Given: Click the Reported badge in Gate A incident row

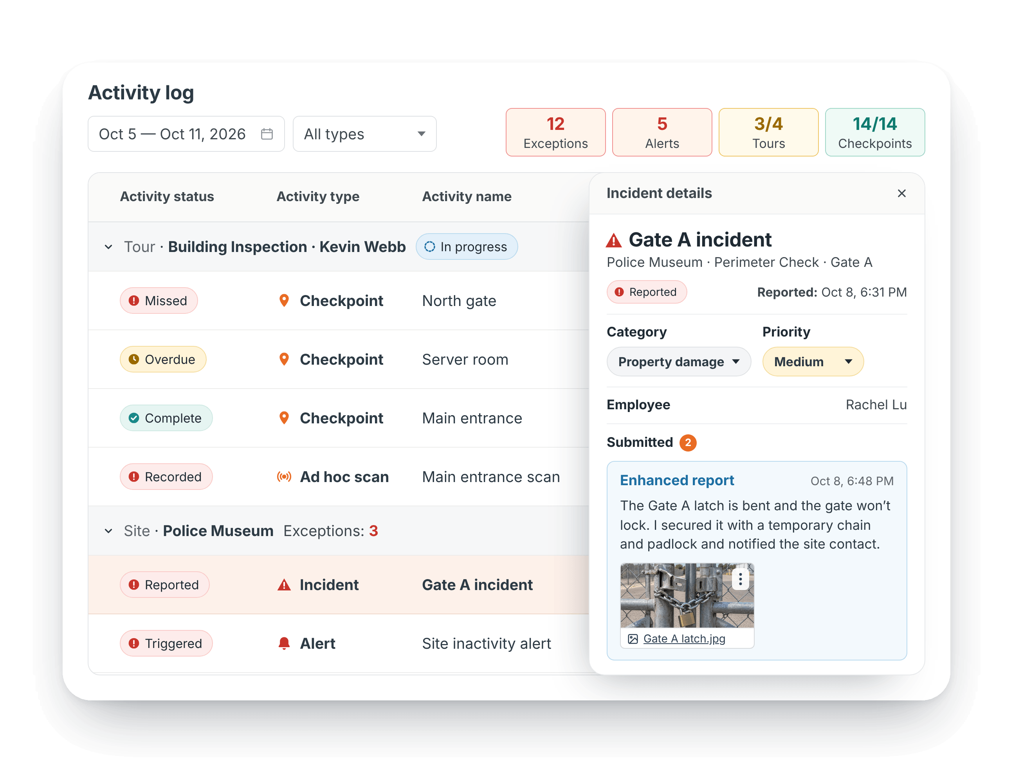Looking at the screenshot, I should click(x=165, y=585).
